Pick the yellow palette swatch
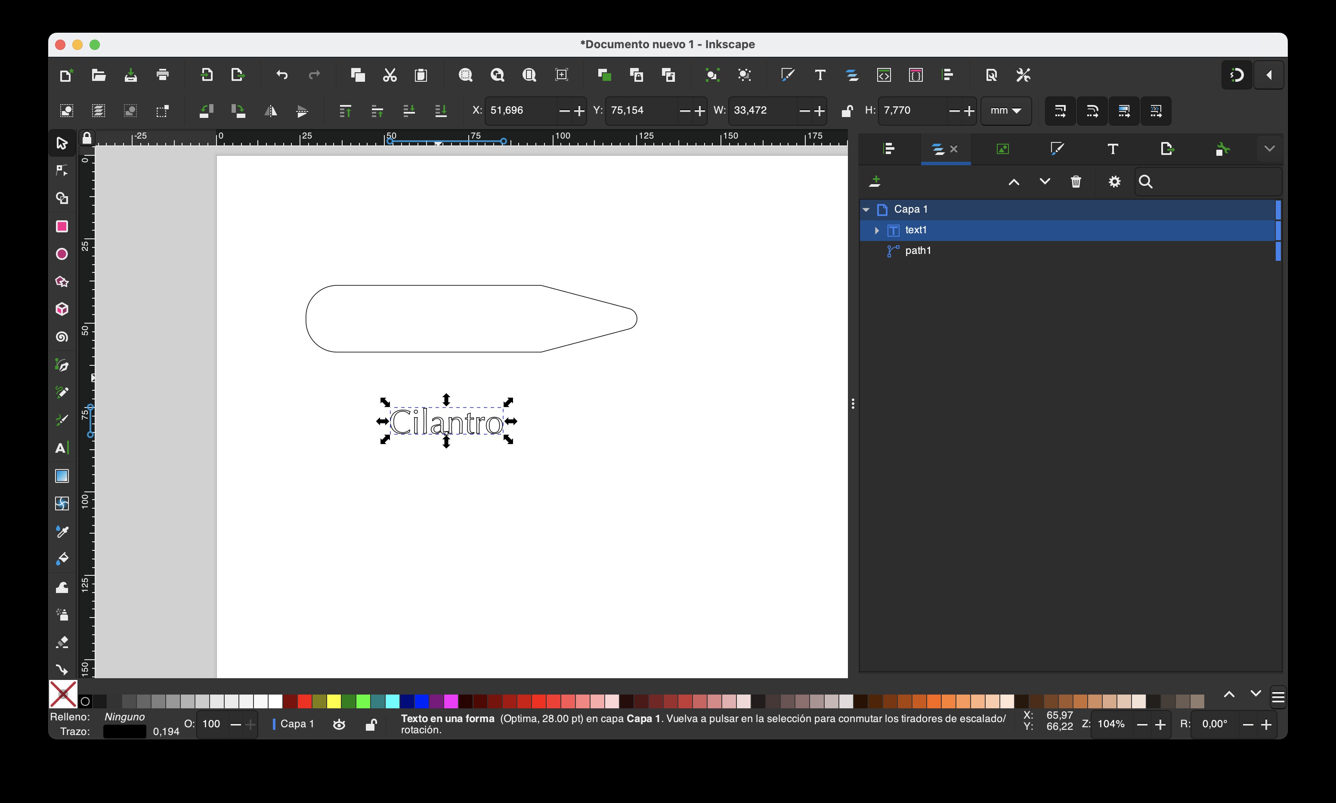The width and height of the screenshot is (1336, 803). (x=334, y=701)
